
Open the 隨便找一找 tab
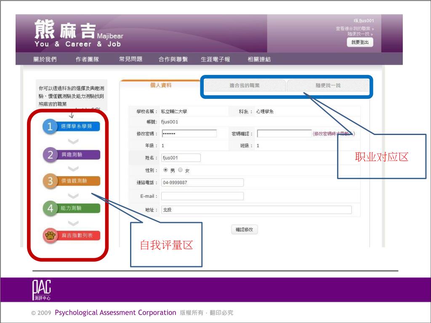coord(328,85)
